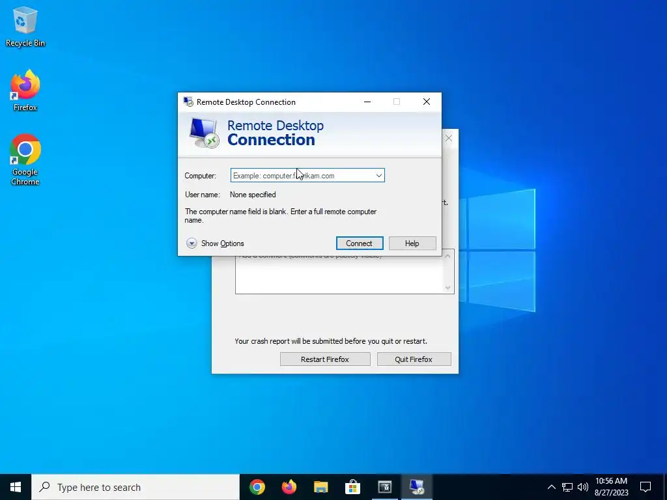Open the Windows Start menu
667x500 pixels.
16,487
